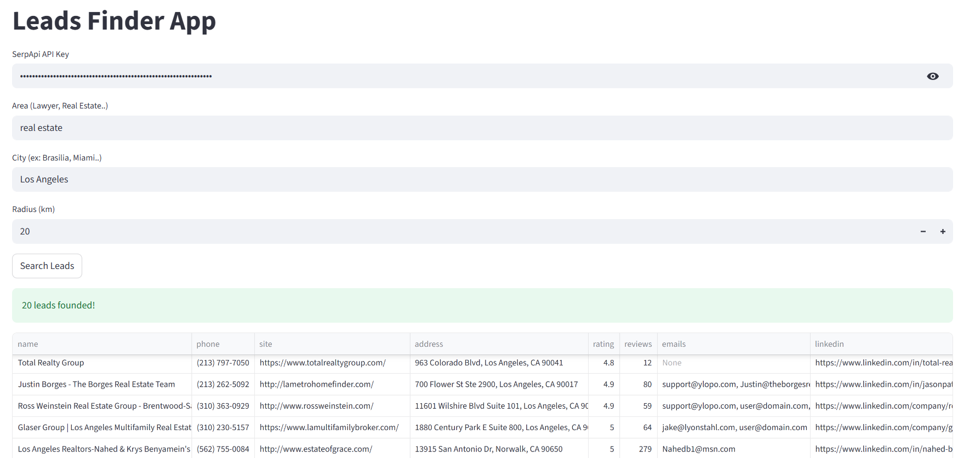Click the reviews count 80 cell
This screenshot has width=958, height=458.
click(x=638, y=385)
